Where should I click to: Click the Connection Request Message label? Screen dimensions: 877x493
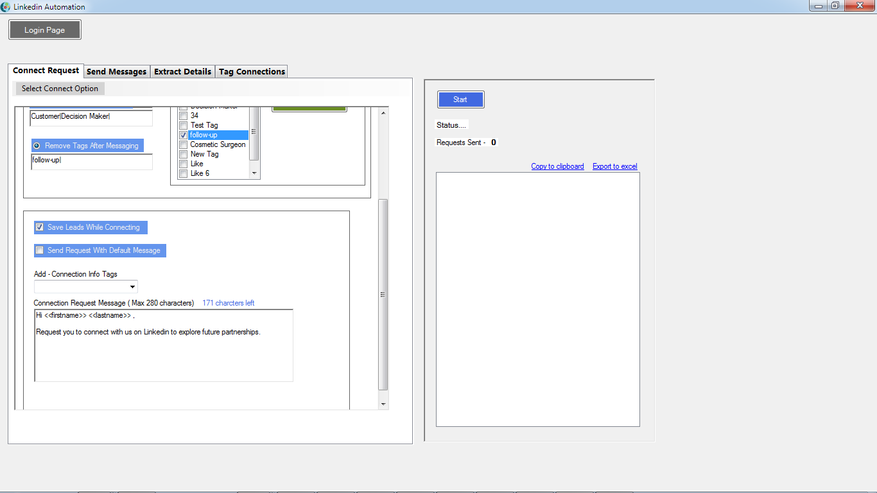tap(114, 303)
